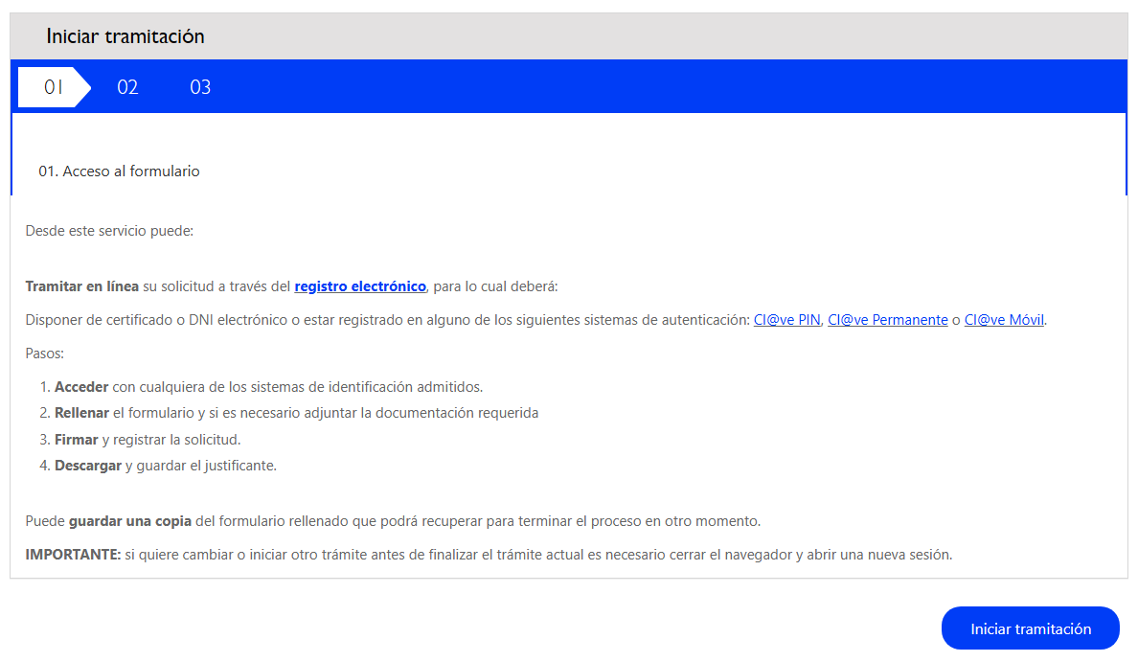The image size is (1138, 662).
Task: Go to step 03 tab
Action: click(x=200, y=87)
